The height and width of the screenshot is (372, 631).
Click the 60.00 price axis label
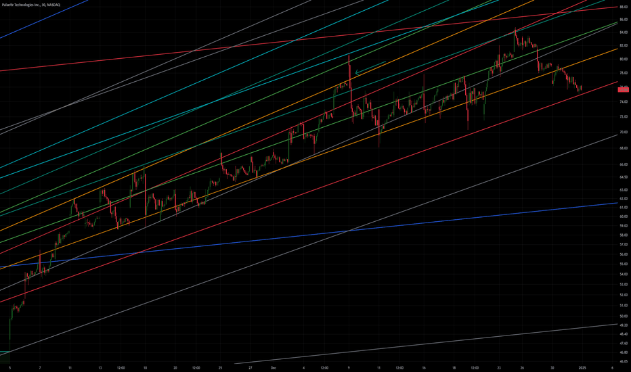pyautogui.click(x=624, y=216)
